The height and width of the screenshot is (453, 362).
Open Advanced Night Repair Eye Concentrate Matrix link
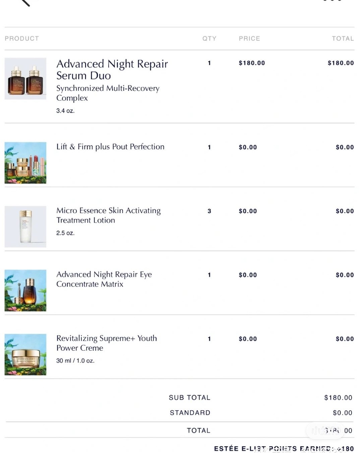[x=104, y=279]
